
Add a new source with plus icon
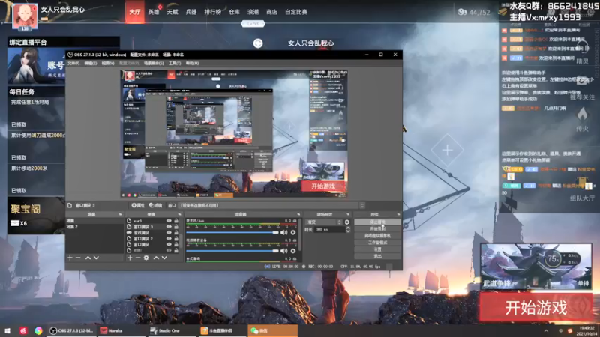point(130,258)
